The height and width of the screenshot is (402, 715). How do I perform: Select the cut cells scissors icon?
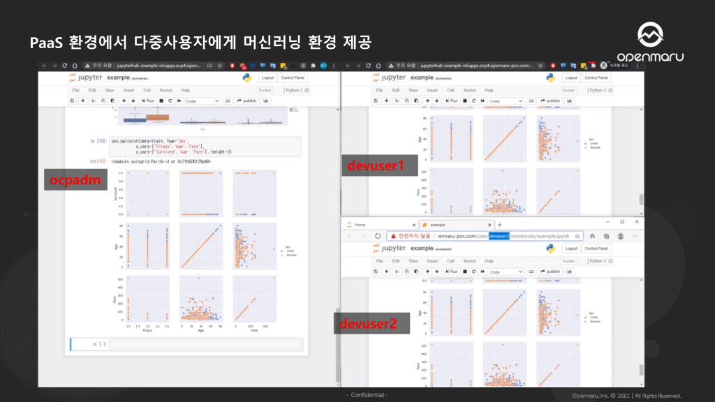point(93,99)
